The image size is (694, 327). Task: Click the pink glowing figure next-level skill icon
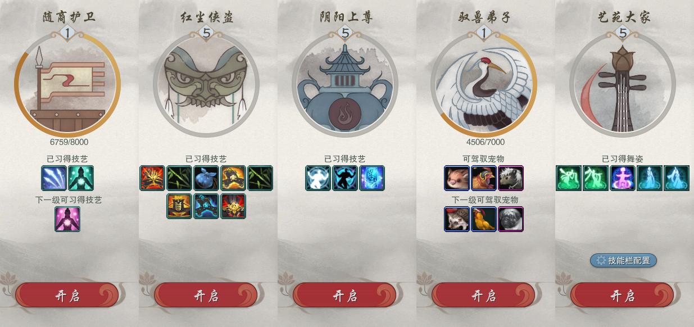[x=67, y=219]
